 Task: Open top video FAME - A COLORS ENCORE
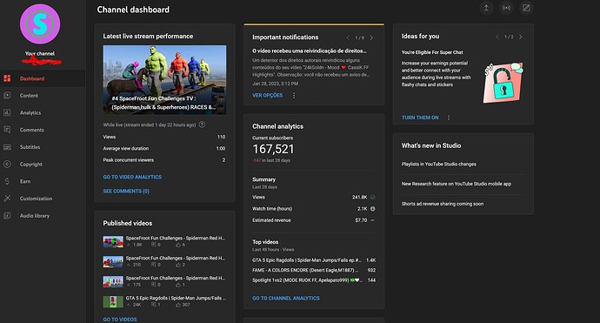[x=314, y=270]
